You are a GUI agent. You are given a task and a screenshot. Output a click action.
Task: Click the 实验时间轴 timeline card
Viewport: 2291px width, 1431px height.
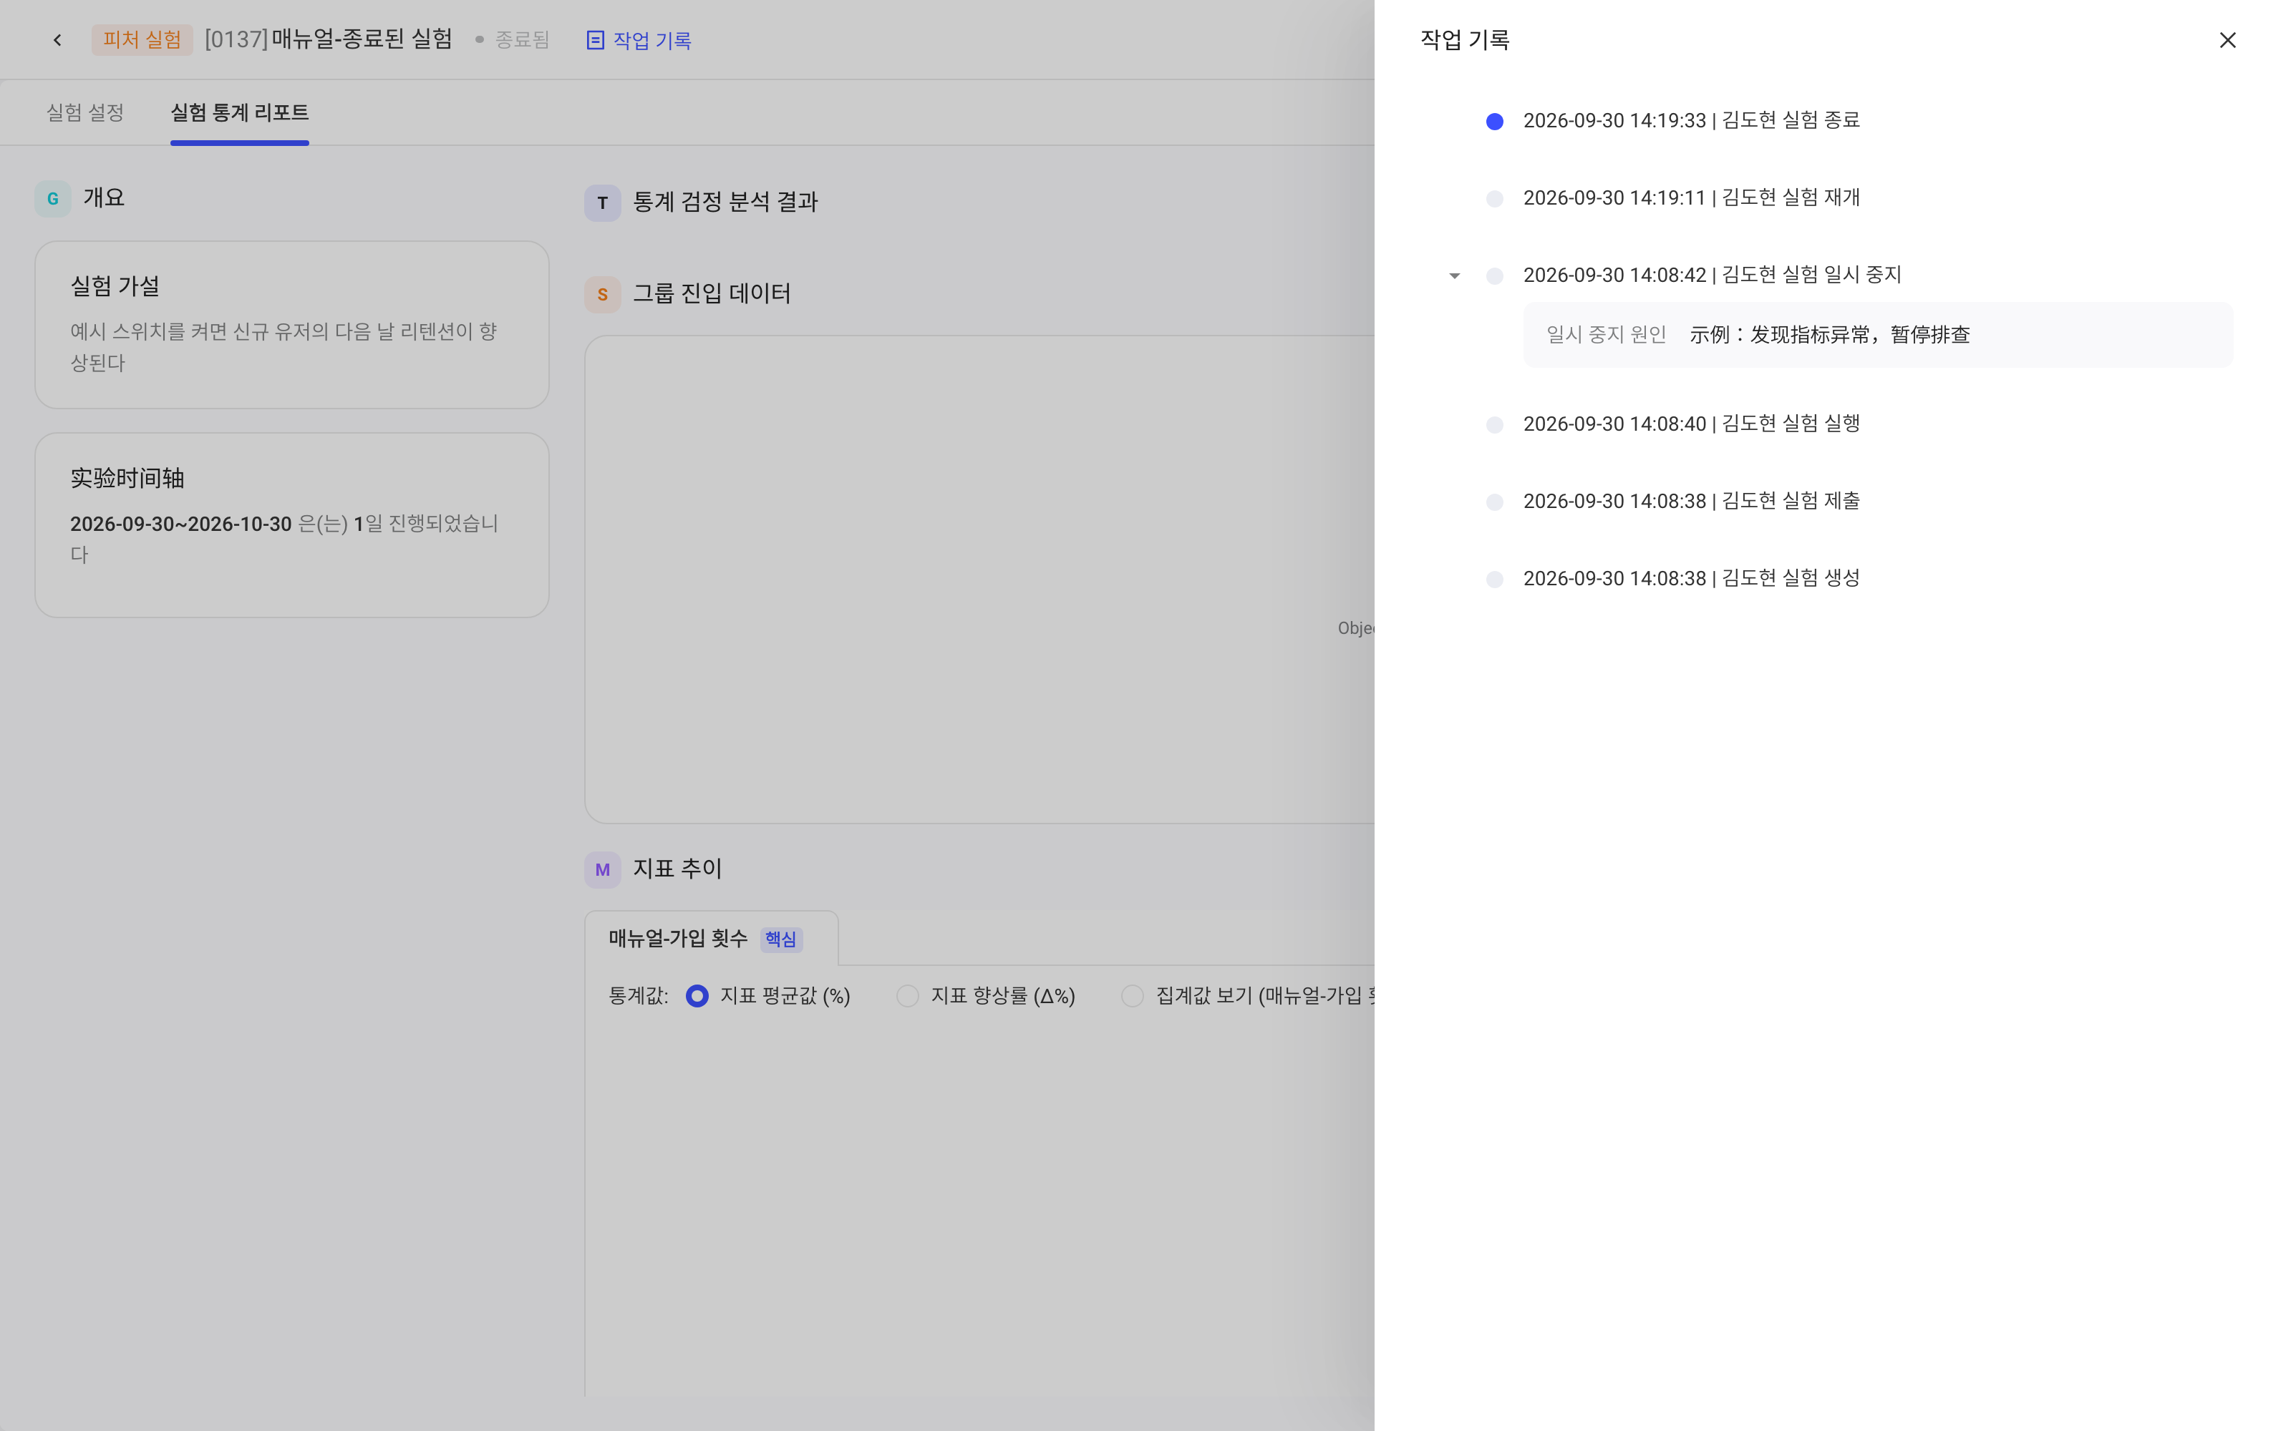(291, 525)
